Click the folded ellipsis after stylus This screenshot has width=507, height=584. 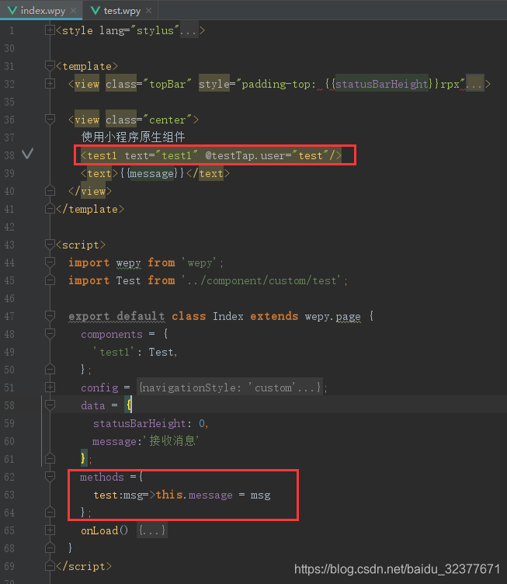189,30
